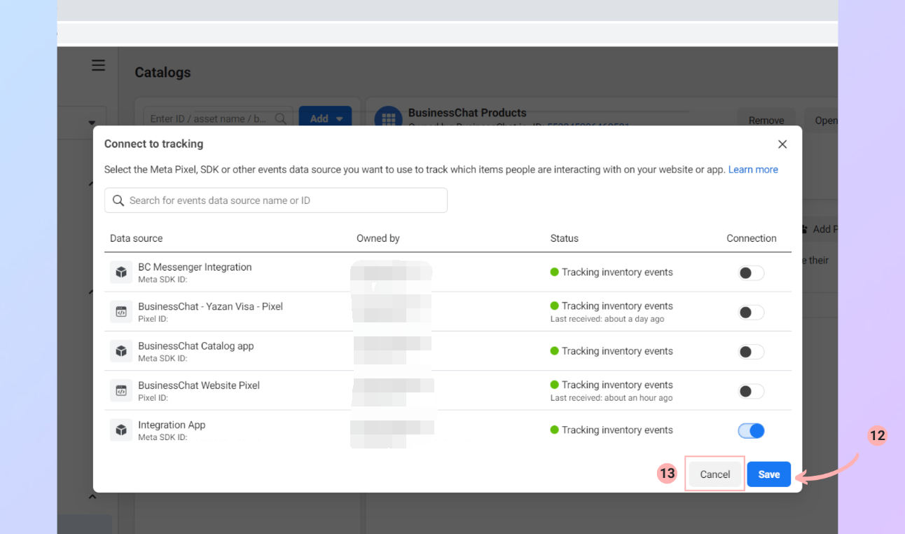Click BC Messenger Integration SDK cube icon
The width and height of the screenshot is (905, 534).
121,272
